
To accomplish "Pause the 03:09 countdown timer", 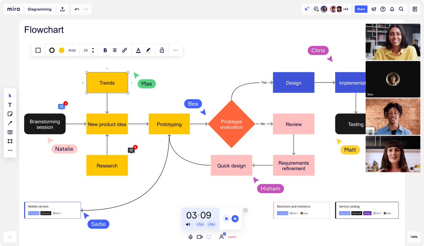I will point(235,218).
